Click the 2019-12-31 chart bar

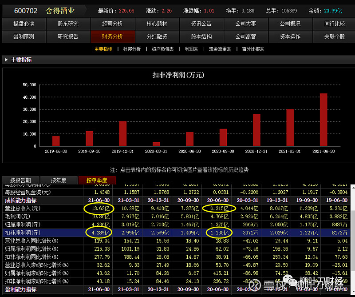click(x=123, y=133)
